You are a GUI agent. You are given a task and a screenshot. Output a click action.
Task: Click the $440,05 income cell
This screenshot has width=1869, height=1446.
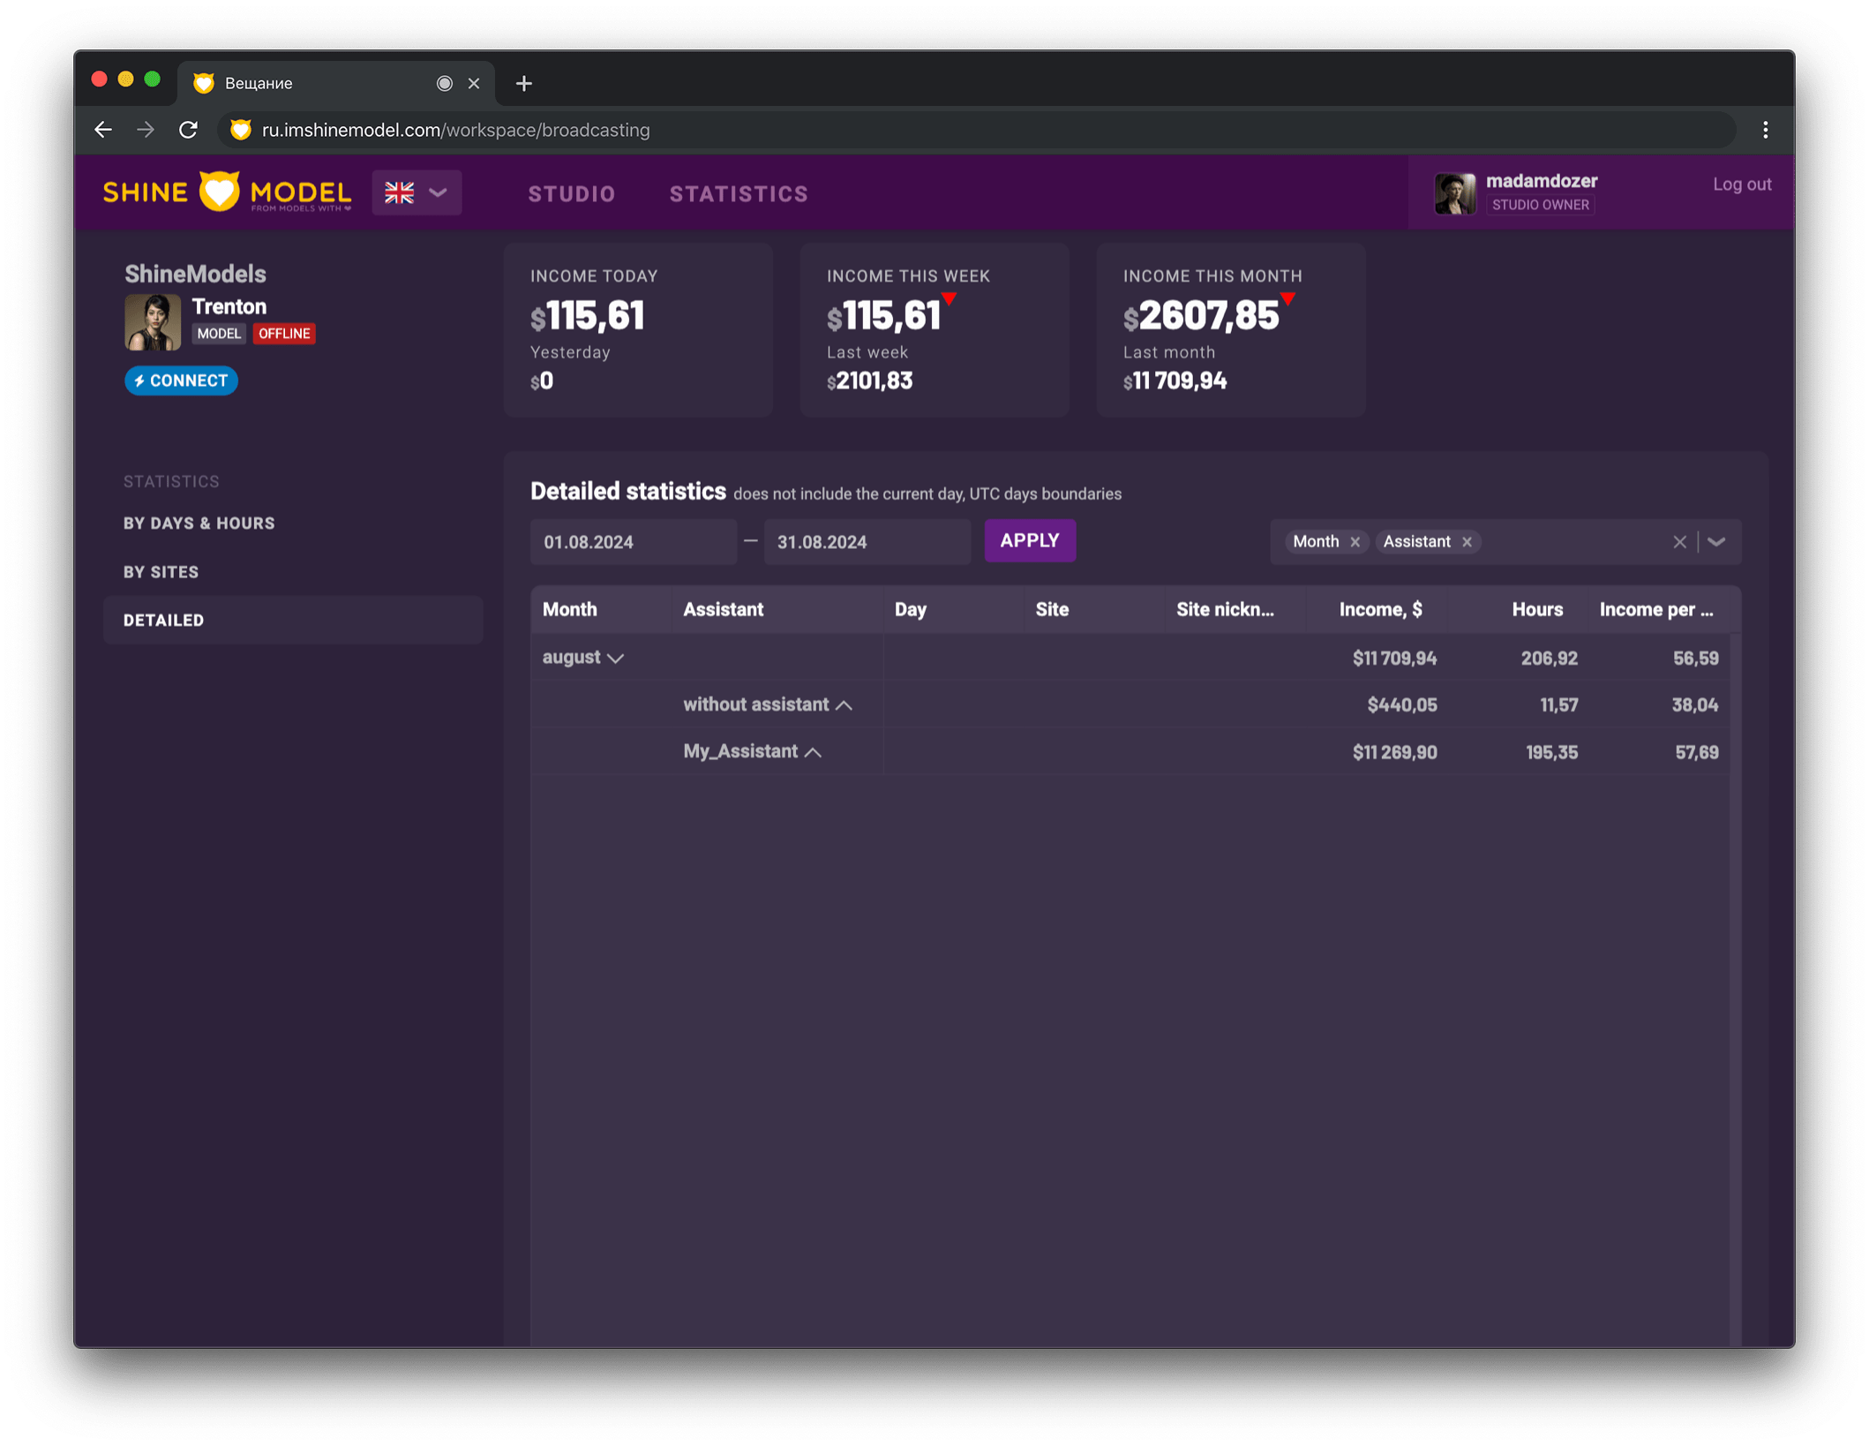pyautogui.click(x=1401, y=704)
